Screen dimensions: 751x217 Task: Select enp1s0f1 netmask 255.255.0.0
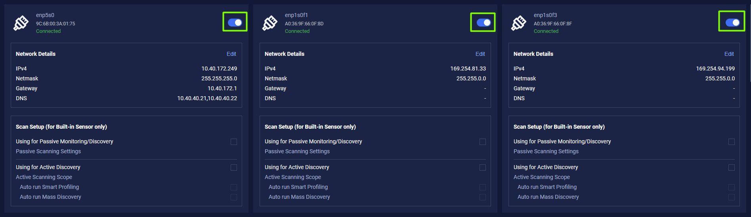pos(471,78)
